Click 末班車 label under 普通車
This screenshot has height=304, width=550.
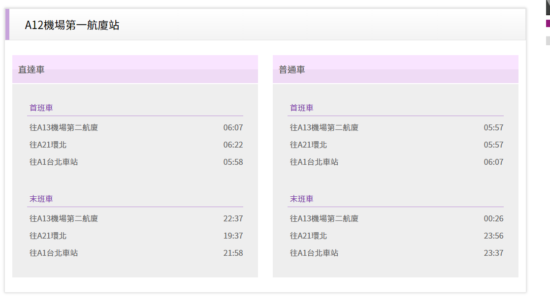coord(302,199)
